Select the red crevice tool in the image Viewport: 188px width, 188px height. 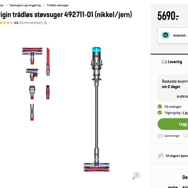pos(48,61)
